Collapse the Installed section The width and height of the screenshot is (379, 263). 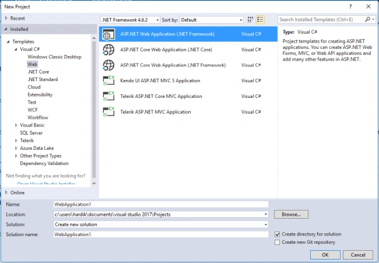coord(6,29)
